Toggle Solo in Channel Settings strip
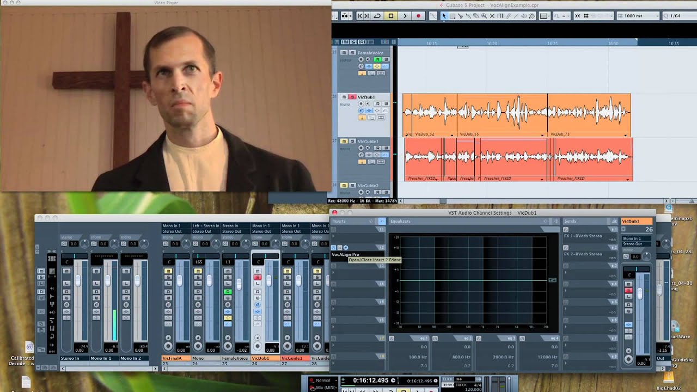 coord(629,290)
